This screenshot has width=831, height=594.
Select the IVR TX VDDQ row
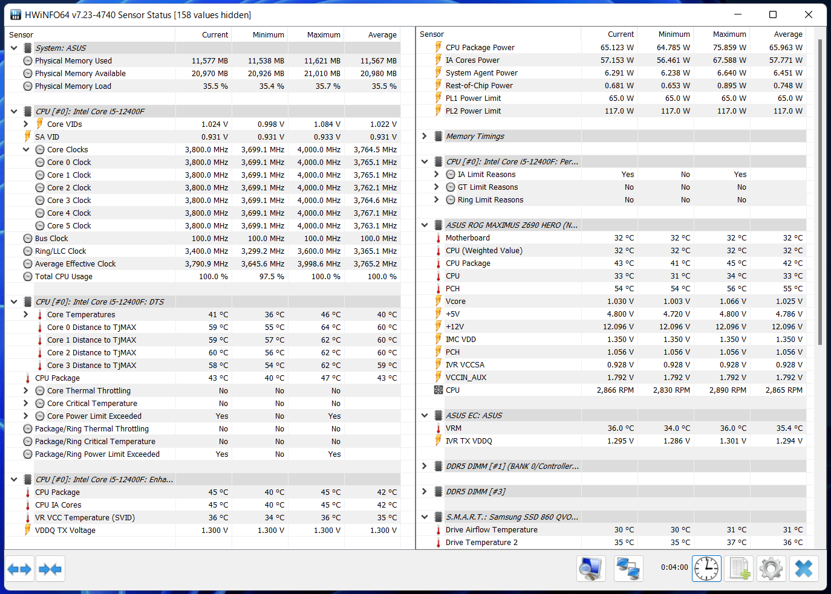click(x=611, y=441)
